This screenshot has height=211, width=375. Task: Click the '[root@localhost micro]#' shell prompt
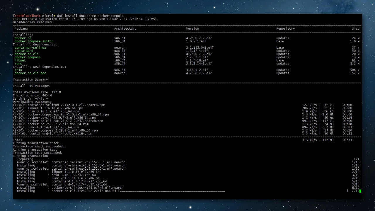(34, 16)
